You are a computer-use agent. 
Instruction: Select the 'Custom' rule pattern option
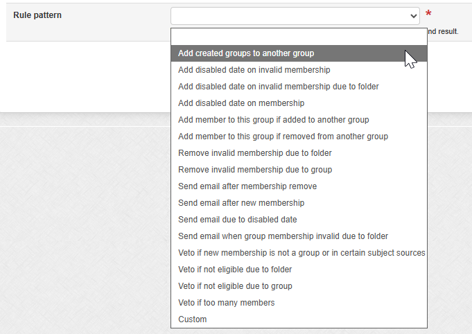click(193, 319)
